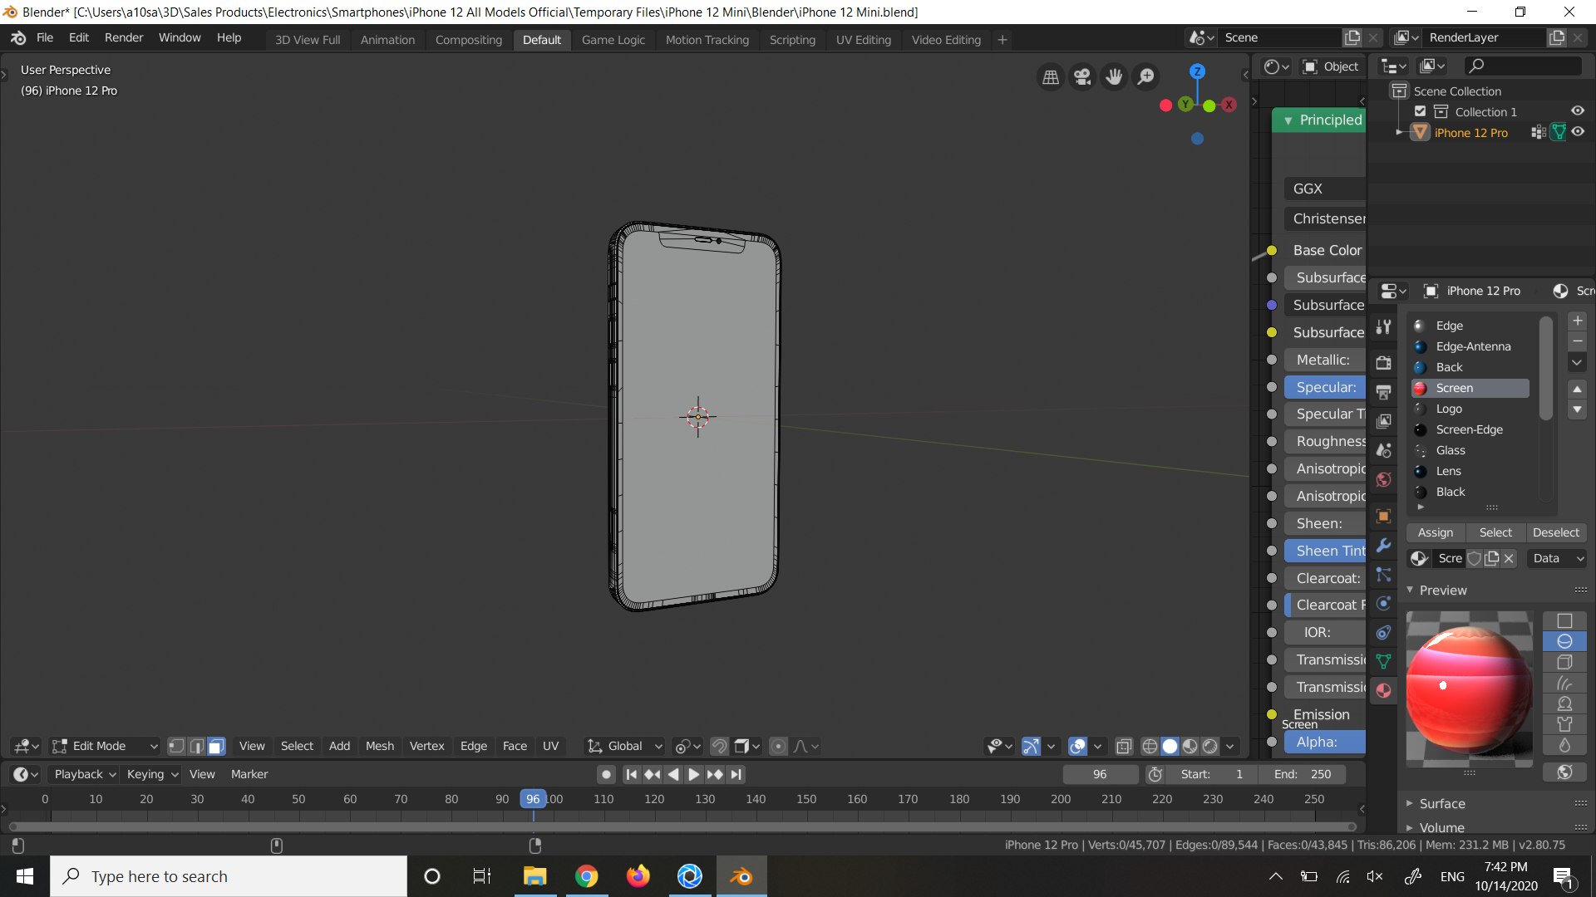
Task: Toggle the camera view icon in viewport
Action: [1082, 77]
